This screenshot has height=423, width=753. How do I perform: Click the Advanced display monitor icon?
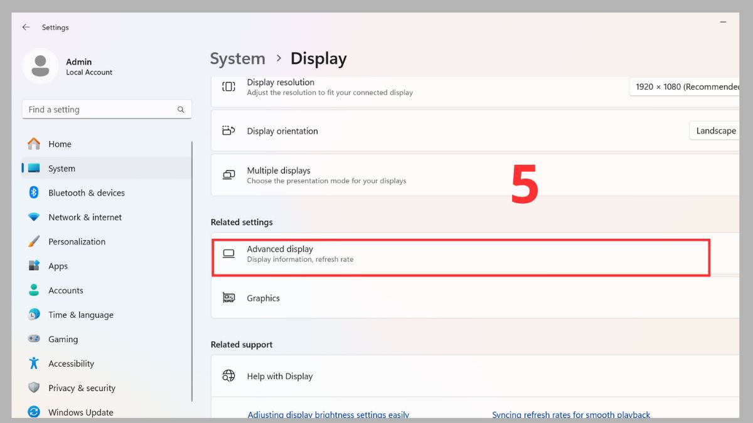tap(228, 254)
